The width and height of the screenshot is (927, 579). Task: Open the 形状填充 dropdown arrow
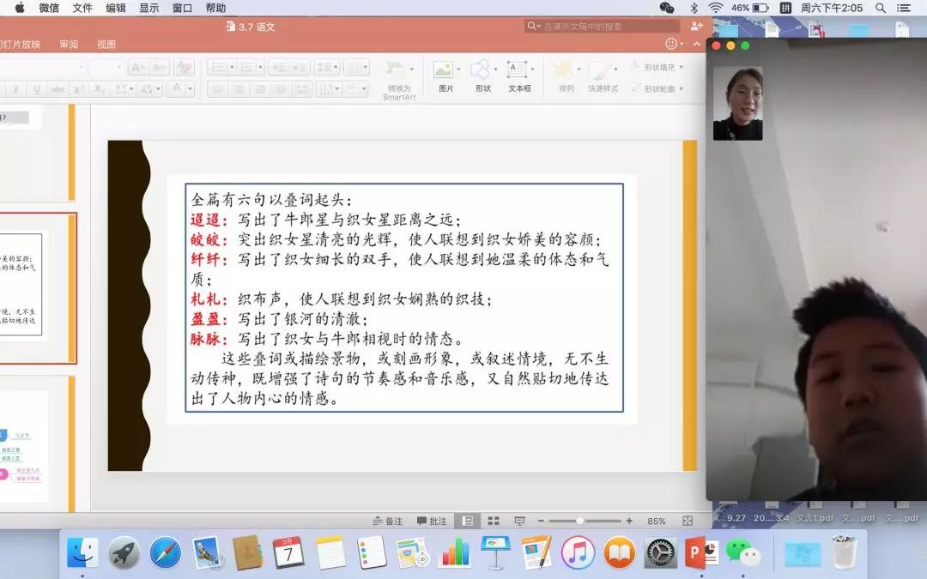pos(681,67)
